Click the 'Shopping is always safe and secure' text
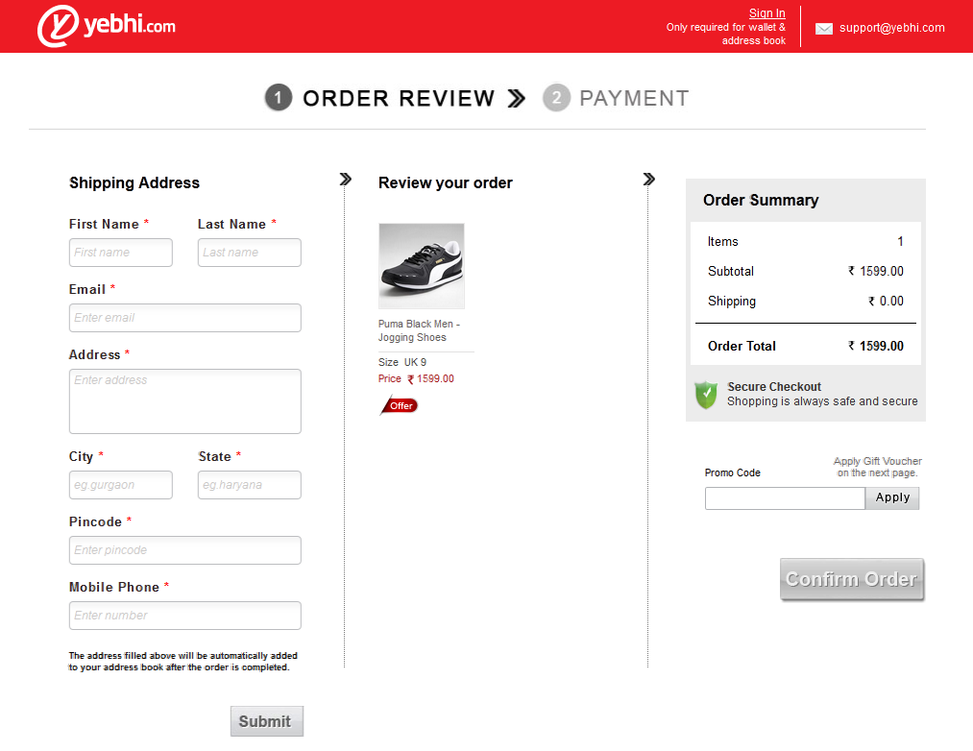 tap(822, 401)
